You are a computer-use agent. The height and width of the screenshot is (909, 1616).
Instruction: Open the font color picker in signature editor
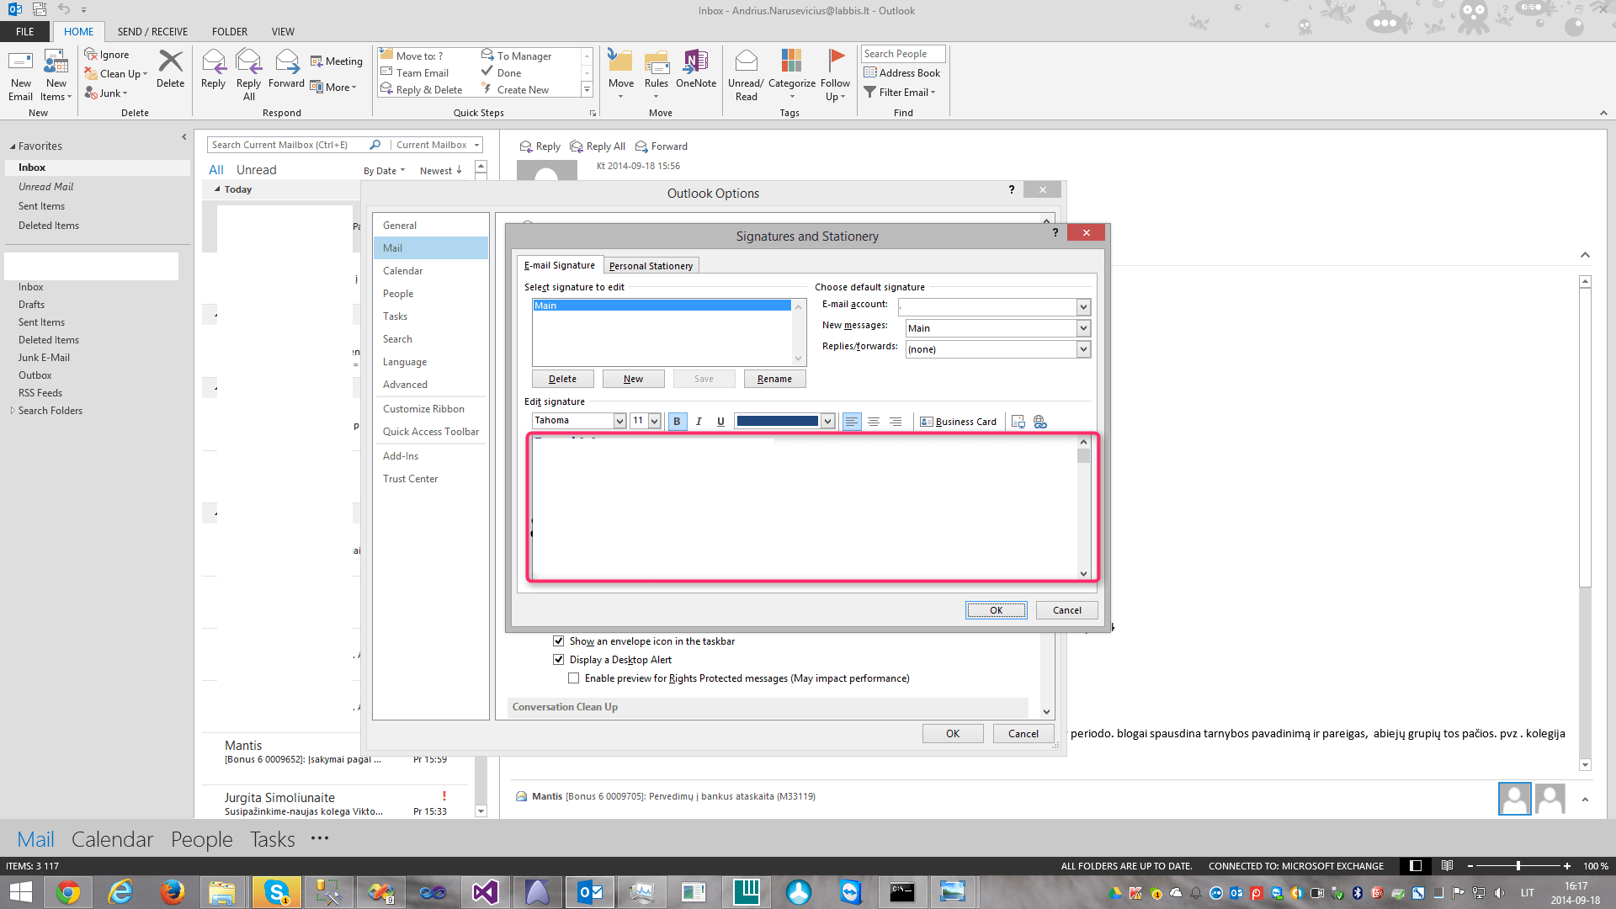(827, 421)
